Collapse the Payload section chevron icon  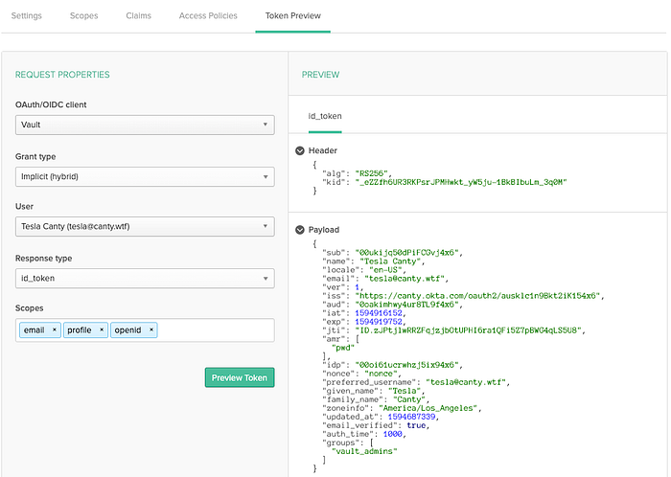[300, 230]
